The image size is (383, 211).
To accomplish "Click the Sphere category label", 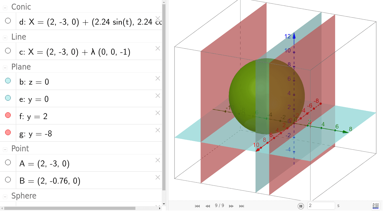I will coord(24,196).
